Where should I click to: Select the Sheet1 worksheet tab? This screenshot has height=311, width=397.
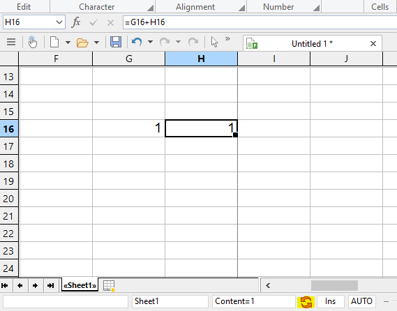coord(80,285)
